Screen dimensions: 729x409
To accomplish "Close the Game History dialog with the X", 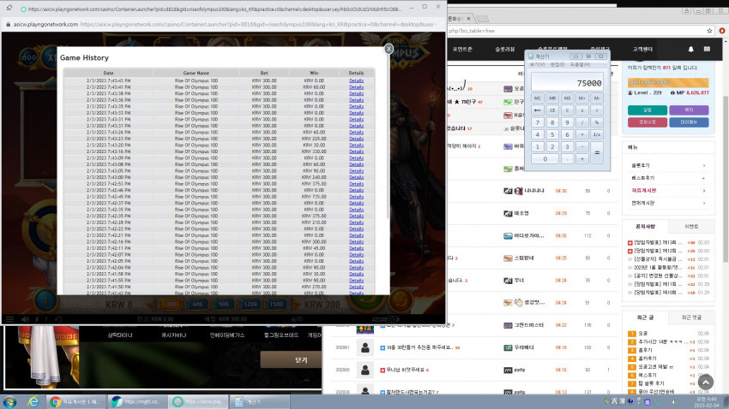I will (389, 49).
